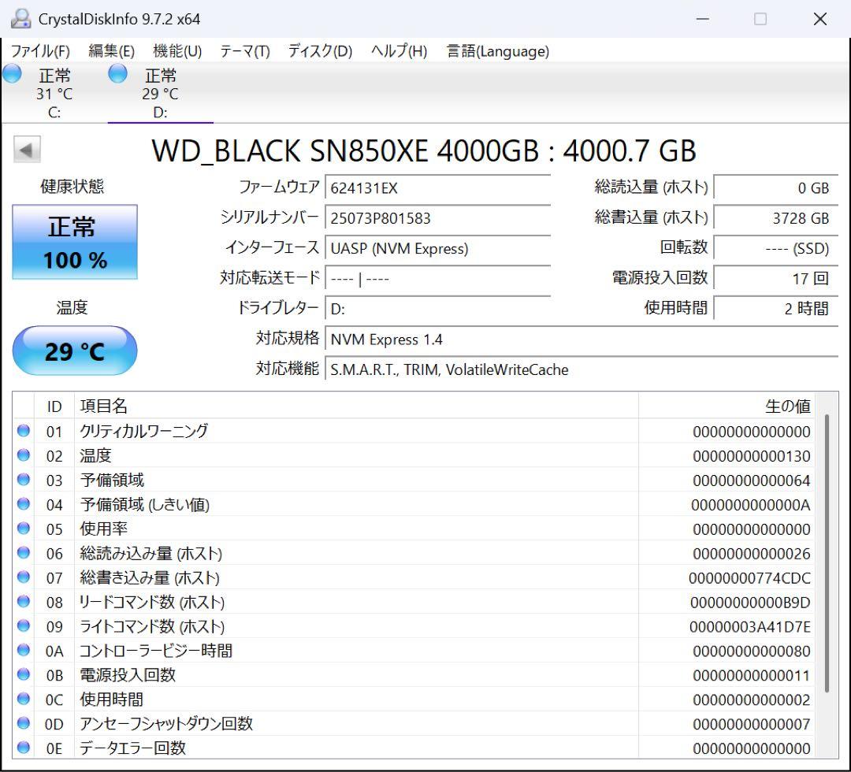This screenshot has height=772, width=851.
Task: Open the 言語(Language) menu
Action: (499, 51)
